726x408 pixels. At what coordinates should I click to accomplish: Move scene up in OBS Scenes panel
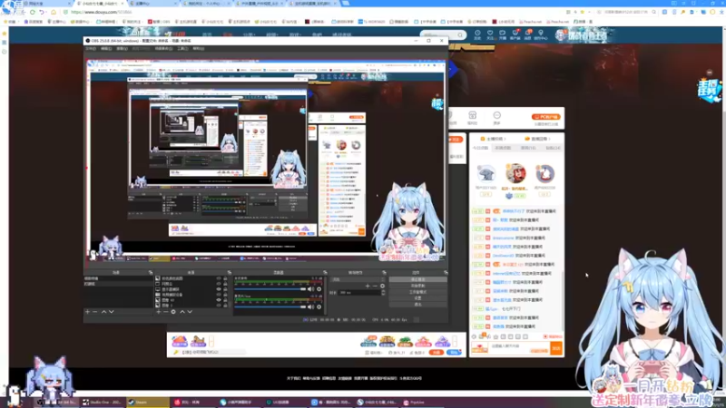point(103,312)
